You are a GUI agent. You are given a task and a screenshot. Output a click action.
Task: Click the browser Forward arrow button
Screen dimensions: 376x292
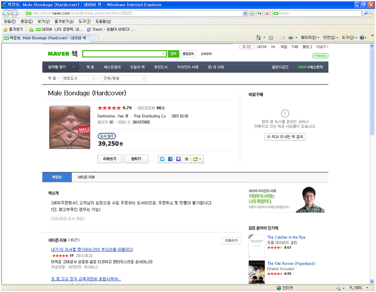[14, 13]
